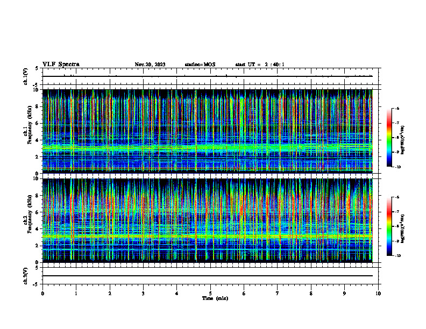Click time tick label "8" on the bottom axis

tap(311, 294)
